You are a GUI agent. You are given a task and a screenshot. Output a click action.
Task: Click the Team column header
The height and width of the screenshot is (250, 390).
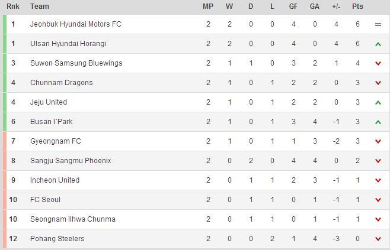[40, 7]
